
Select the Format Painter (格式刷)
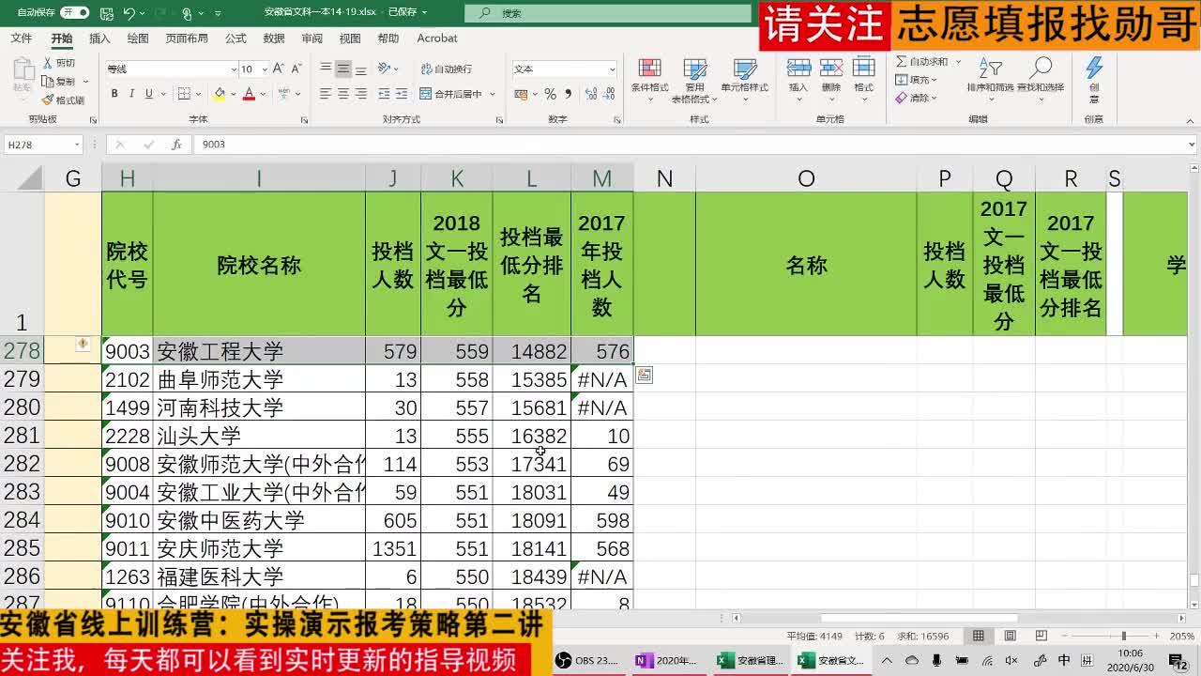point(63,100)
